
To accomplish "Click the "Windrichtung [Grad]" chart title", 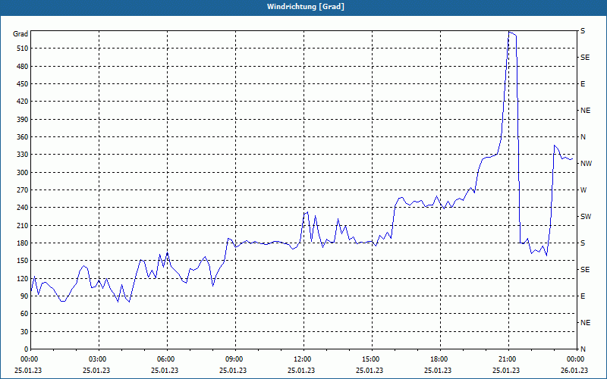I will (306, 7).
